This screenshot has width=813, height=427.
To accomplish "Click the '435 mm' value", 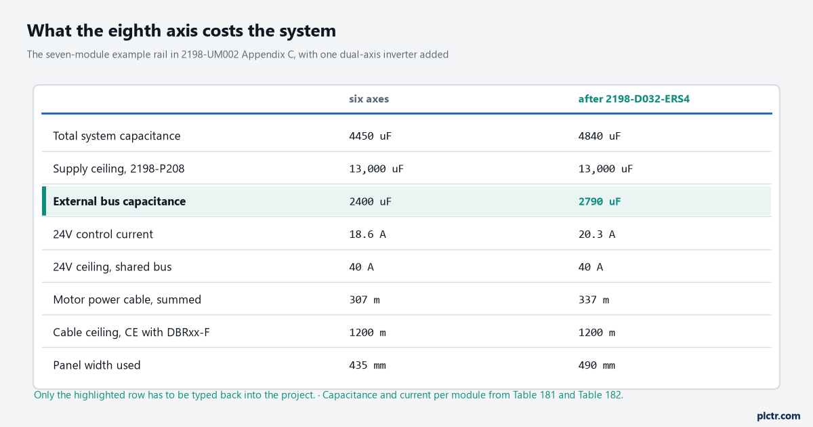I will click(x=367, y=365).
